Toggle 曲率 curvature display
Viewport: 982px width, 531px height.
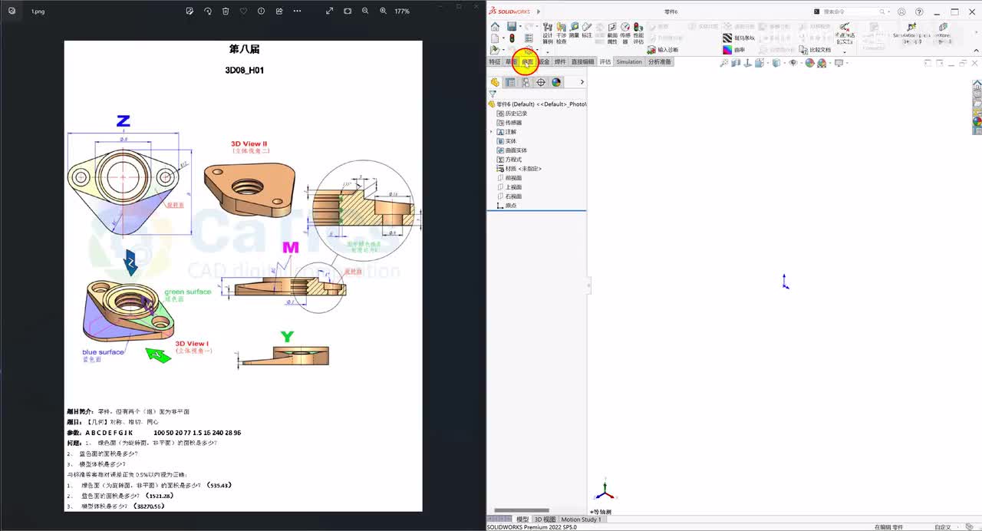(734, 50)
